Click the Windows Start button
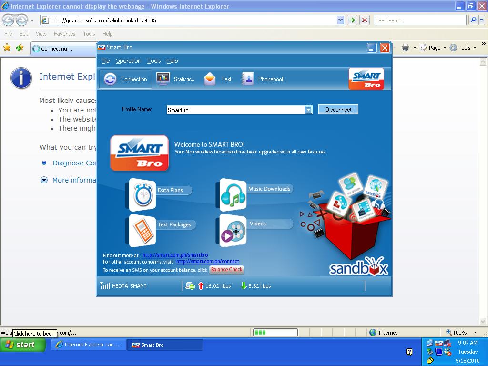Image resolution: width=488 pixels, height=366 pixels. (x=23, y=345)
